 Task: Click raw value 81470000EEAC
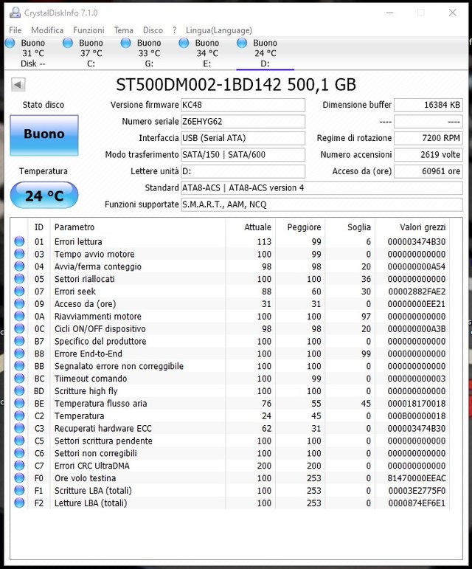click(417, 478)
